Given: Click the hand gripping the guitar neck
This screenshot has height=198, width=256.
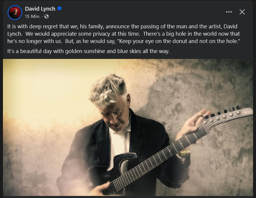Looking at the screenshot, I should [193, 124].
